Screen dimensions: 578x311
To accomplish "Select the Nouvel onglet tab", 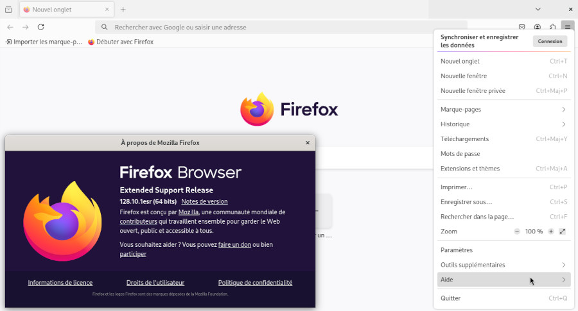I will click(x=67, y=10).
